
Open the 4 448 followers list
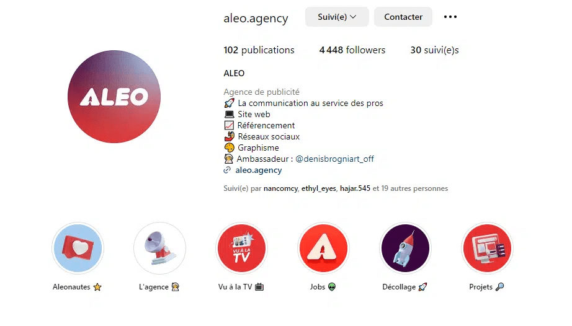pyautogui.click(x=352, y=50)
